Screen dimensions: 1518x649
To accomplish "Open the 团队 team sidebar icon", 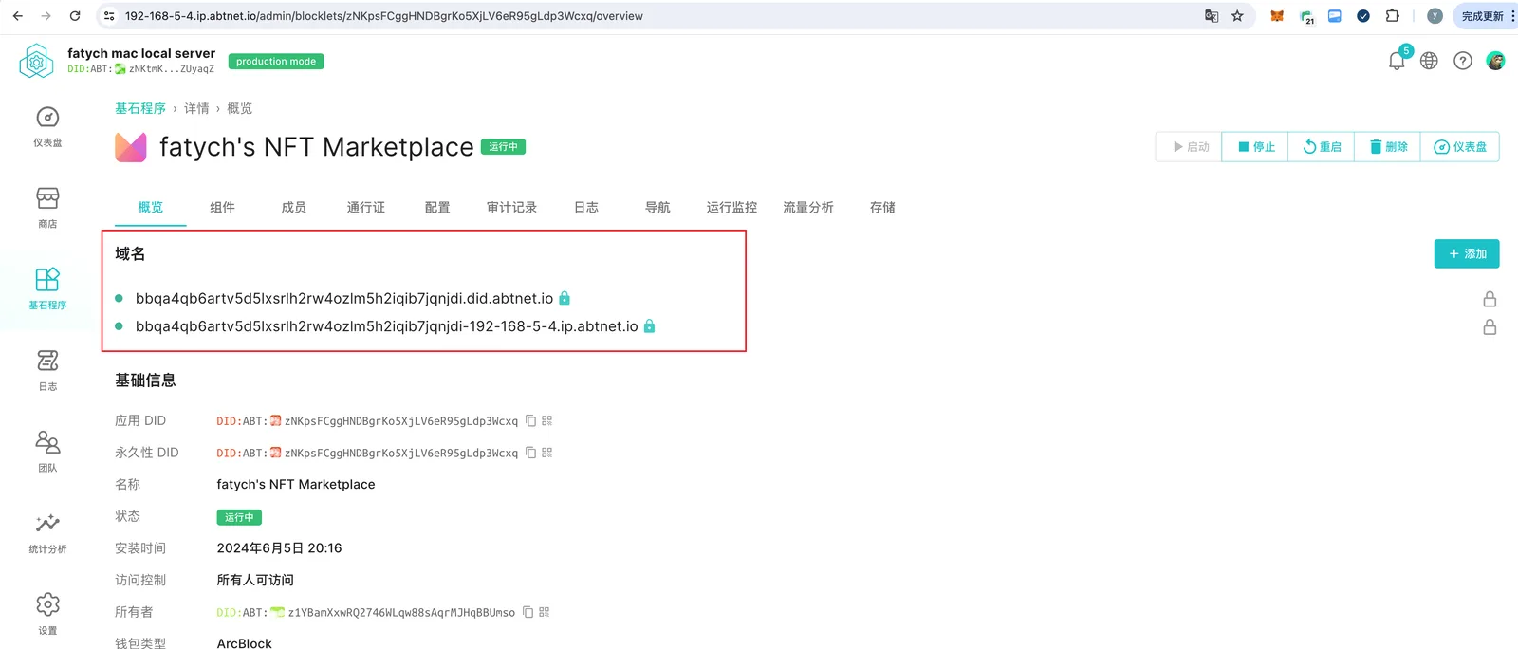I will pos(47,452).
